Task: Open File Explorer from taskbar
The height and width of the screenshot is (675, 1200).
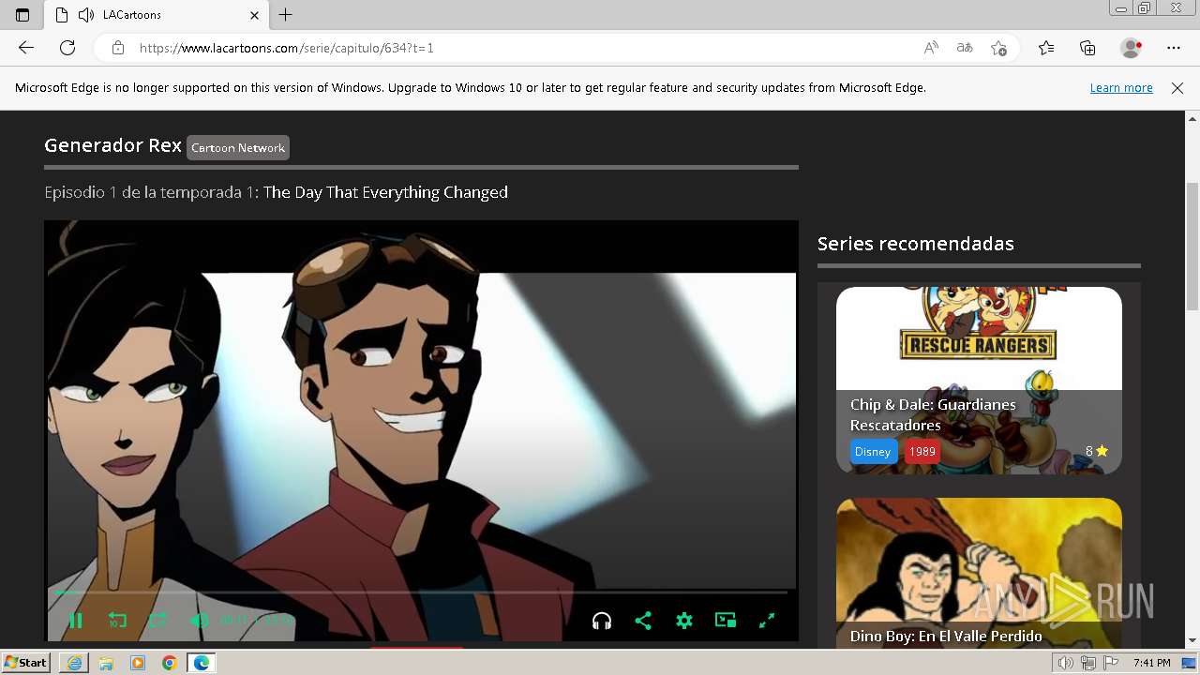Action: point(106,663)
